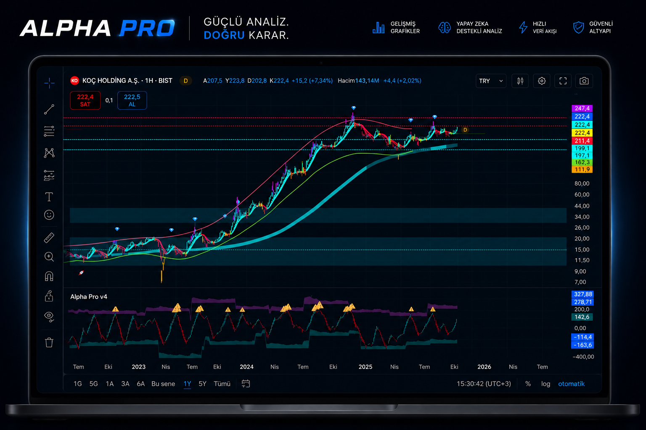Image resolution: width=646 pixels, height=430 pixels.
Task: Click the ALPHA PRO logo
Action: (97, 28)
